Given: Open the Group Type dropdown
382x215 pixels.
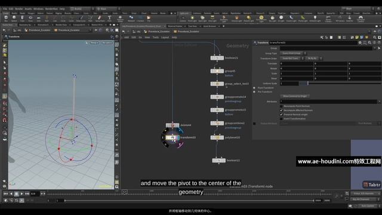Looking at the screenshot, I should tap(293, 53).
